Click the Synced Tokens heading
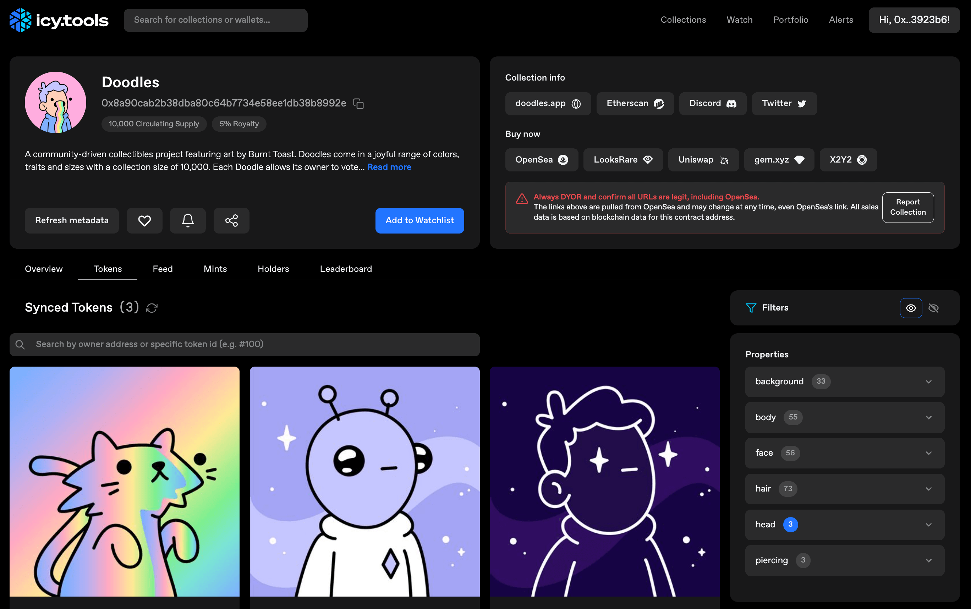The image size is (971, 609). click(x=69, y=307)
